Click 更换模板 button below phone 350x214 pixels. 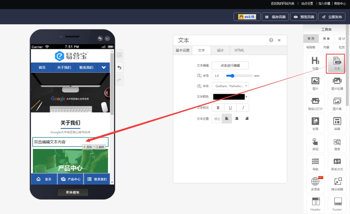pos(73,192)
